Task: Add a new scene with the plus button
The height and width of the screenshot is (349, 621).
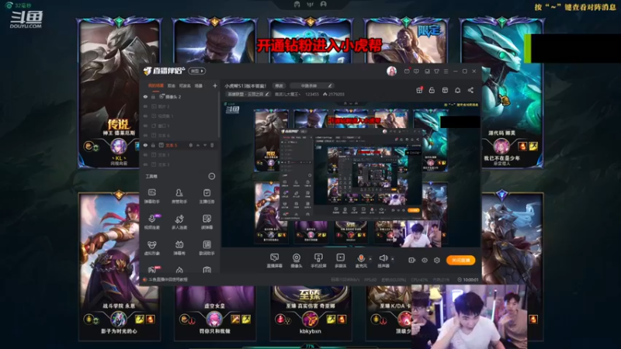Action: pos(215,85)
